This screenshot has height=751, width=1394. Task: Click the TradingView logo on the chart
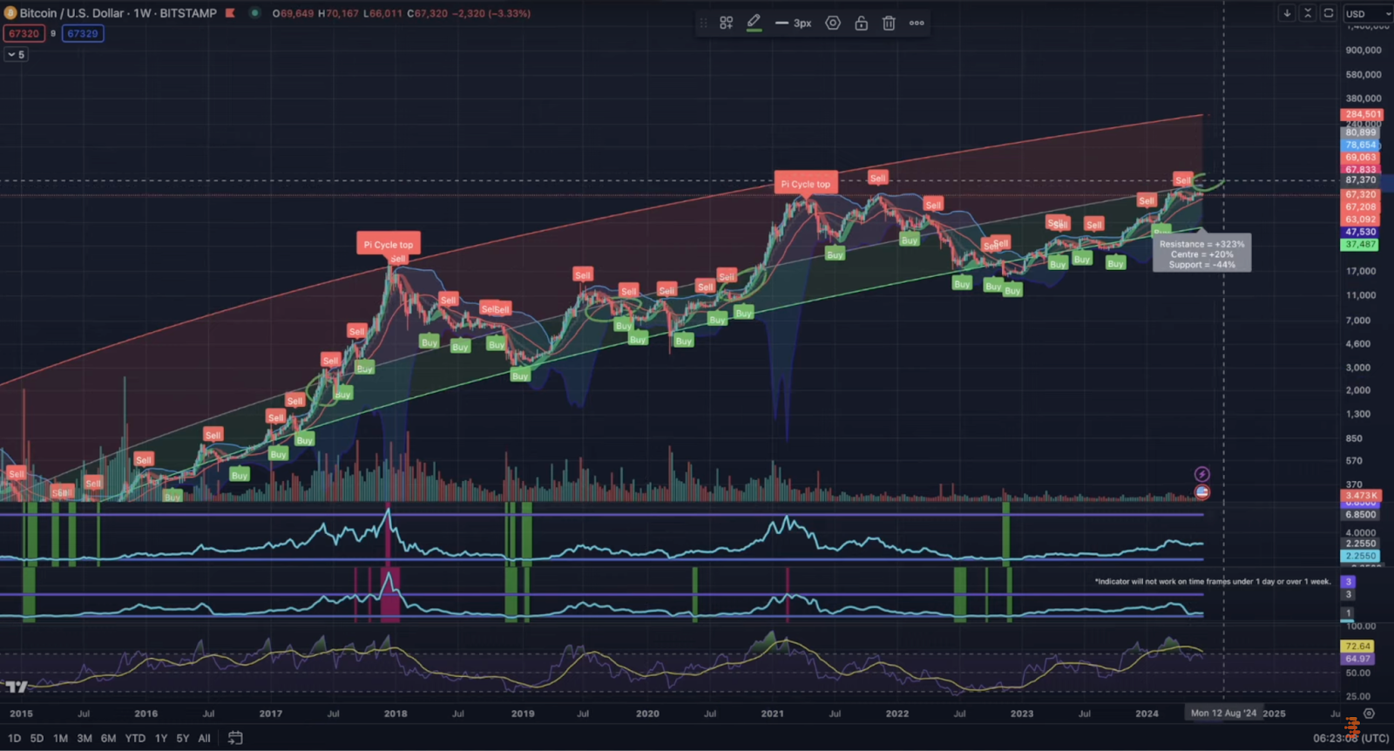click(x=17, y=687)
